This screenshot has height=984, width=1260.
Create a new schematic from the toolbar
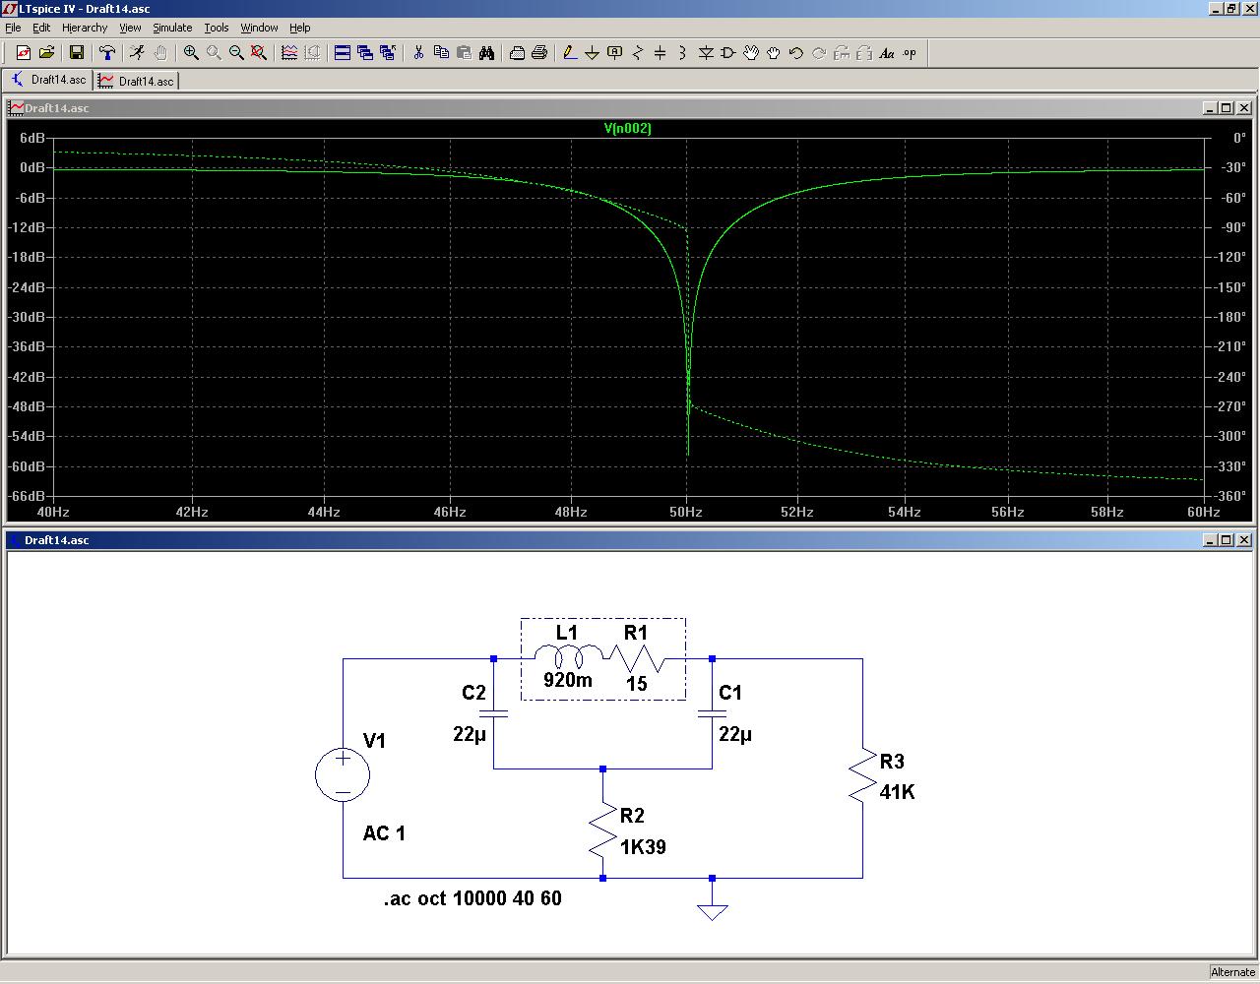coord(24,53)
